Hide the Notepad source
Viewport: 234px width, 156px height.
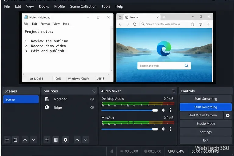pyautogui.click(x=92, y=99)
